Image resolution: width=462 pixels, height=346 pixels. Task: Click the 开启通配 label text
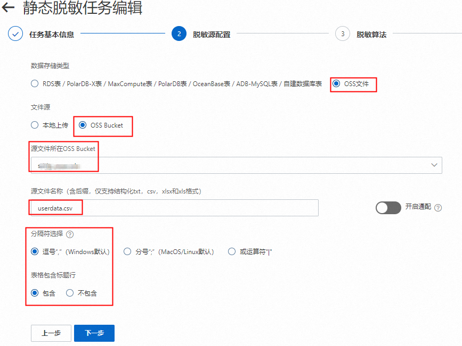[418, 207]
